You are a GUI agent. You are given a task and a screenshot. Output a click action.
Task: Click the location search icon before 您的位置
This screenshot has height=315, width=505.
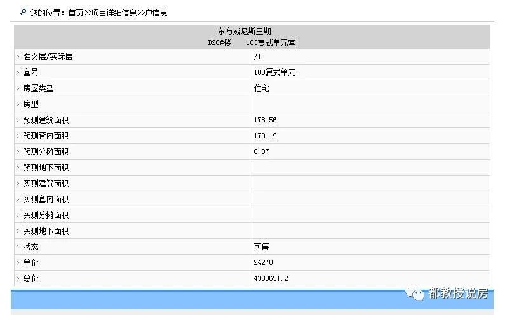point(24,12)
